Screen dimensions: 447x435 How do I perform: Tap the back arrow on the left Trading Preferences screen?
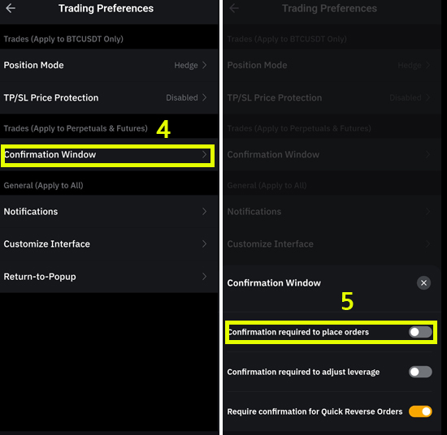[x=11, y=8]
